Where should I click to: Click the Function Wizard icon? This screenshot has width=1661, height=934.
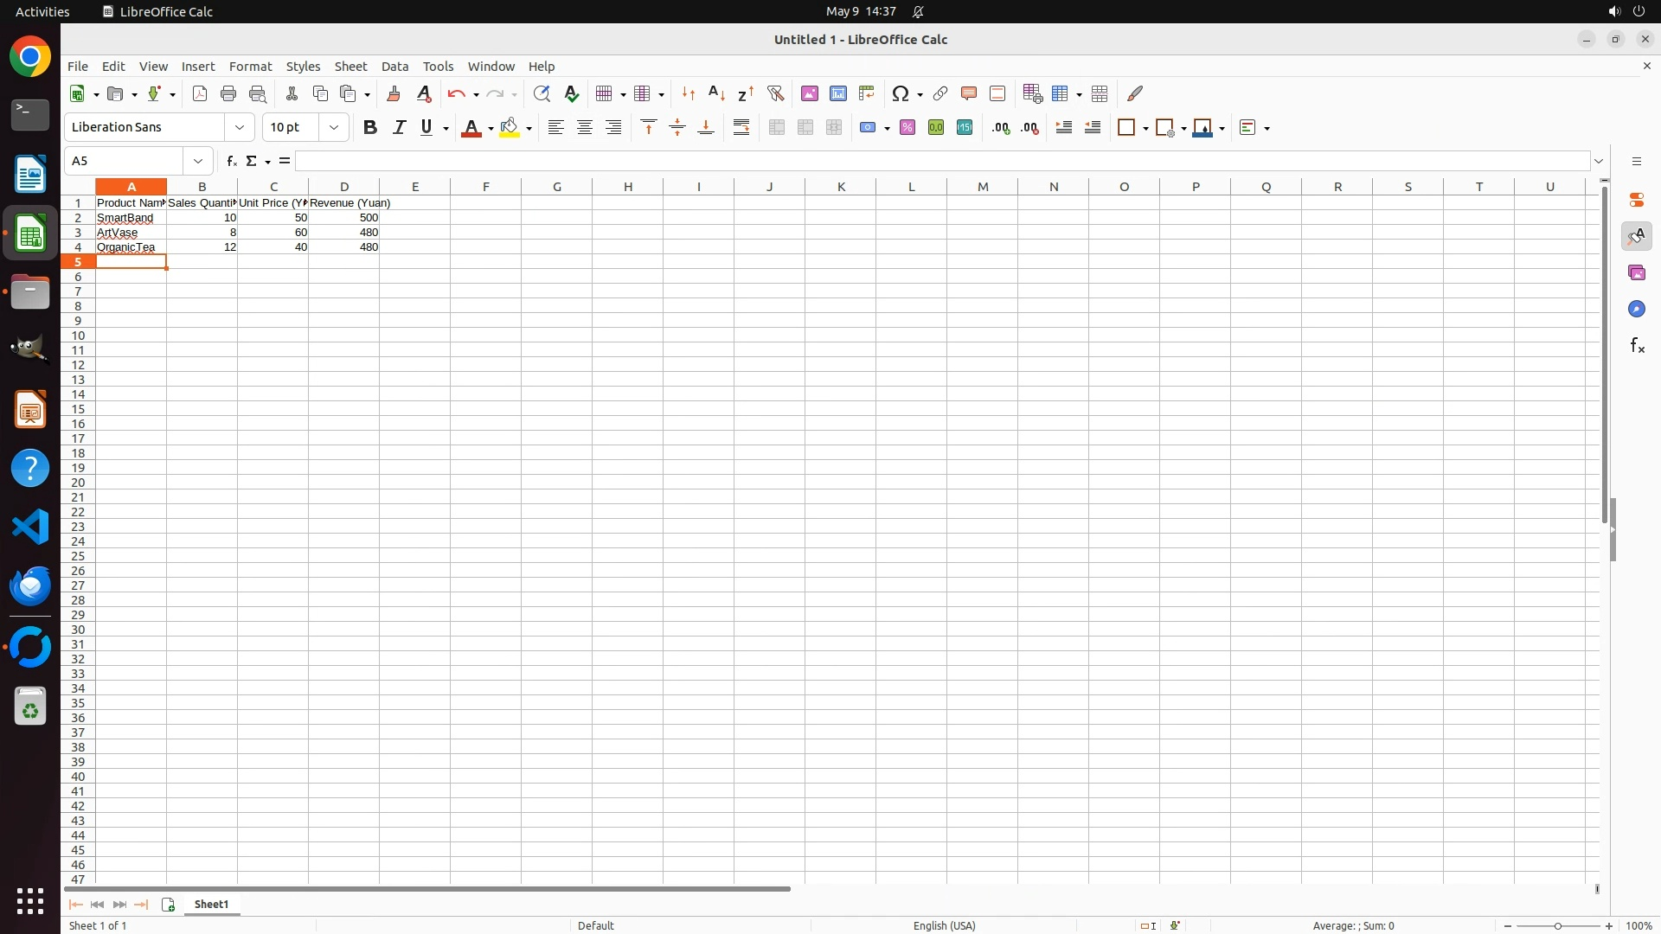[x=231, y=161]
